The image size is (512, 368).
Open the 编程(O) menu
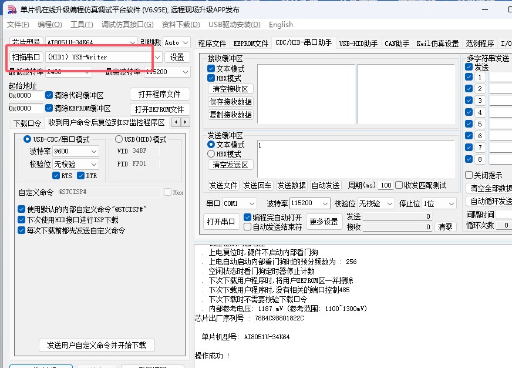tap(50, 25)
